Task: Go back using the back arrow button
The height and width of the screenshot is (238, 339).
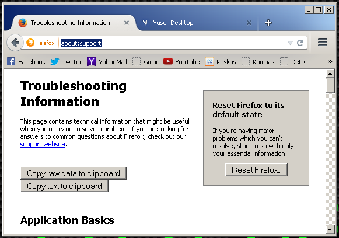Action: (x=15, y=43)
